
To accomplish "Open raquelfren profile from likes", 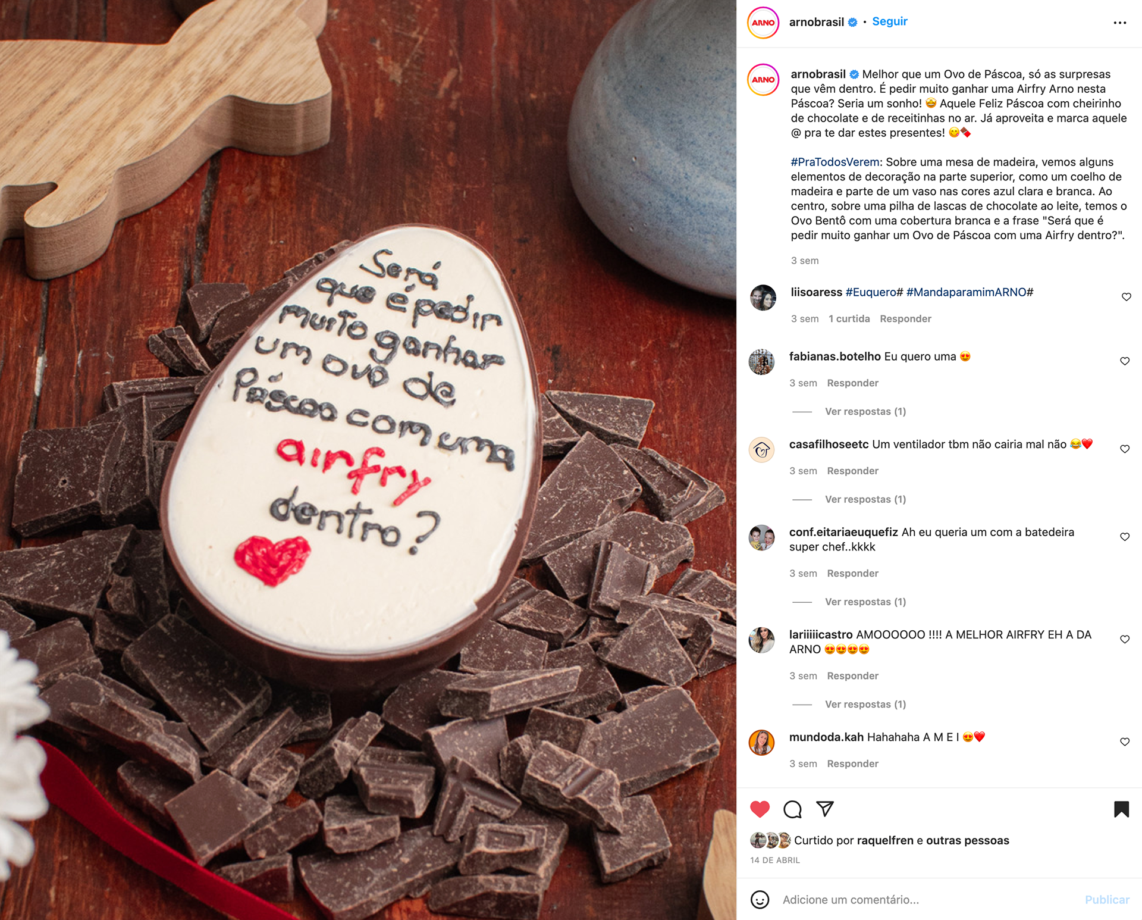I will 885,840.
